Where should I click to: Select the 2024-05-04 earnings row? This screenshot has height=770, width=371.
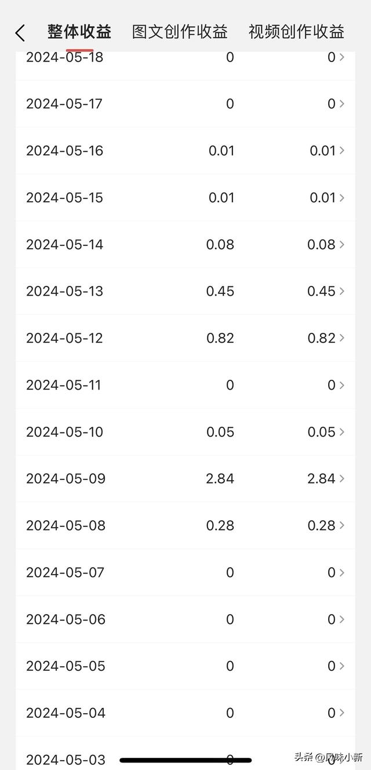(185, 713)
